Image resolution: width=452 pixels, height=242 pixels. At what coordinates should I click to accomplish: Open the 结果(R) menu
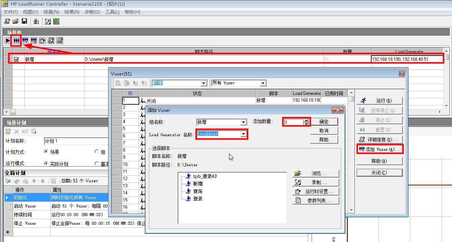point(72,12)
